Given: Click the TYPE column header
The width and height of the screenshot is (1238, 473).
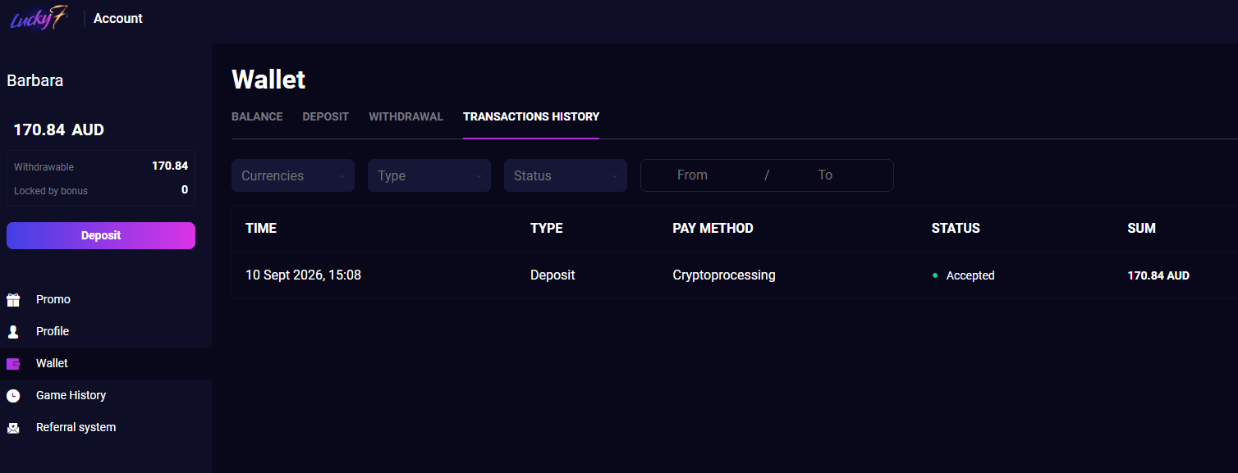Looking at the screenshot, I should [547, 228].
